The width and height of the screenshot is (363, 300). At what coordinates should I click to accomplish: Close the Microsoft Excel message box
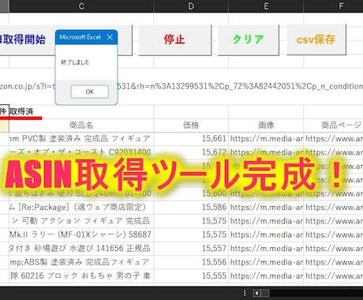click(x=110, y=37)
